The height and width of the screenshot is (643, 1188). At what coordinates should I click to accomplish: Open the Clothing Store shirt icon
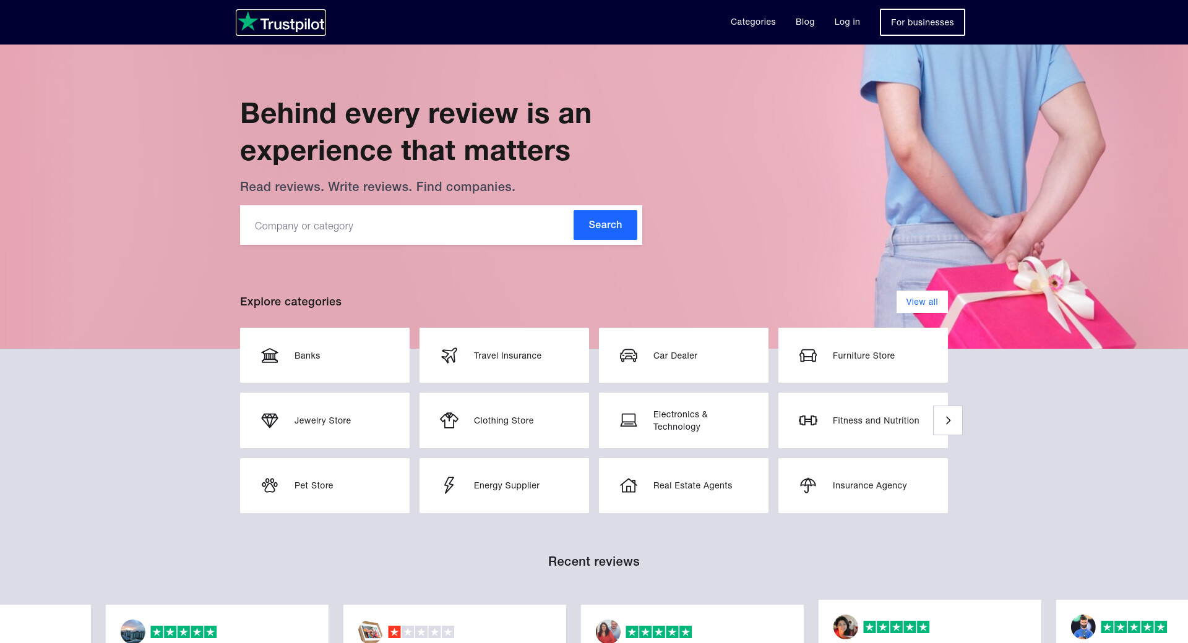[449, 420]
